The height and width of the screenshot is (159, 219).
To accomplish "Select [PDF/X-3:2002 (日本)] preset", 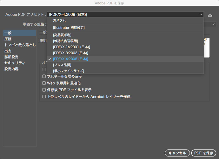I will coord(125,53).
